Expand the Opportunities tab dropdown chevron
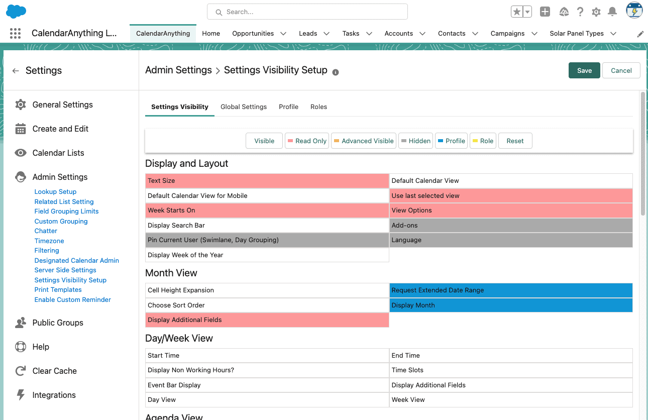This screenshot has width=648, height=420. pyautogui.click(x=283, y=34)
